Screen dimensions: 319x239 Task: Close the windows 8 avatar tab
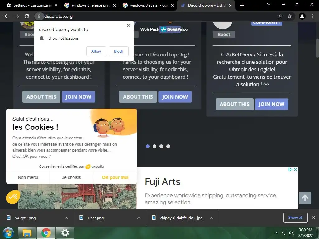[x=172, y=6]
